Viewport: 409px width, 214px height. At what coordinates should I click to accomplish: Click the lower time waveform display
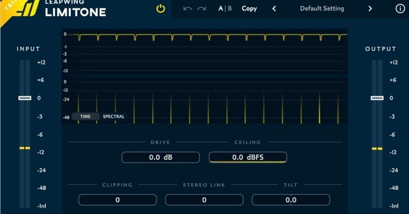[x=205, y=101]
